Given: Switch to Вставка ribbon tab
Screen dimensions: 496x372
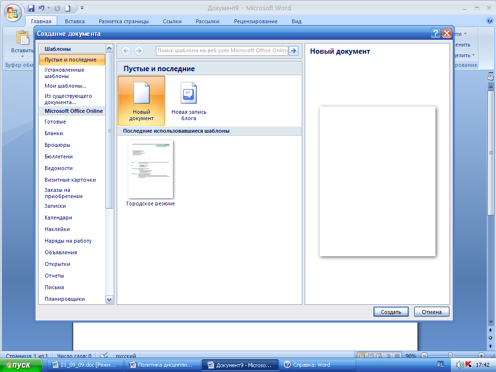Looking at the screenshot, I should click(75, 21).
